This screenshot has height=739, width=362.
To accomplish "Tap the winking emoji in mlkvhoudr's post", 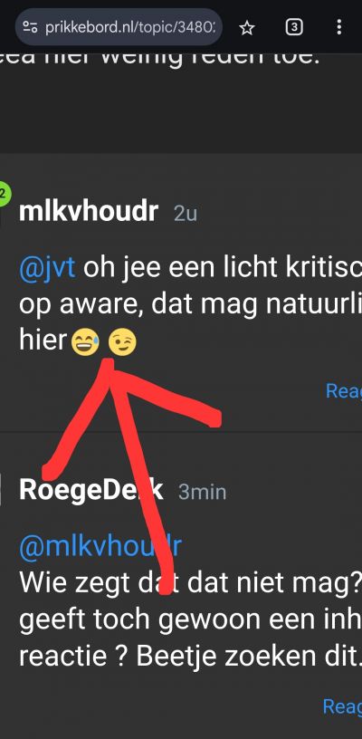I will pos(122,342).
